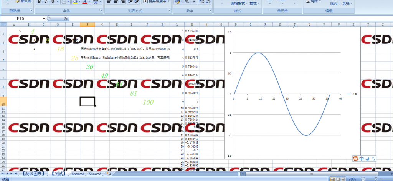Click 70% zoom level
The height and width of the screenshot is (181, 393).
click(x=352, y=179)
